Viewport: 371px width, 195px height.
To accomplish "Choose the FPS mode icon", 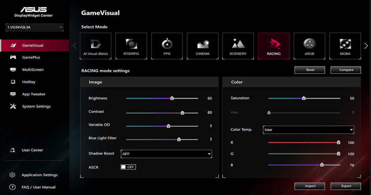I will coord(167,46).
